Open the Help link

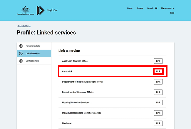coord(172,13)
